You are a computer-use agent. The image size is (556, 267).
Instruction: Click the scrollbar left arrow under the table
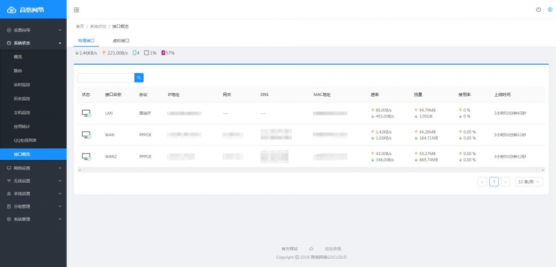[x=79, y=170]
